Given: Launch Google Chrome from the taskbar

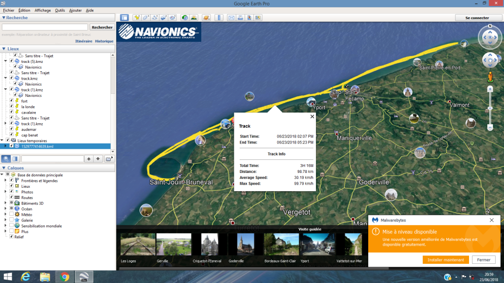Looking at the screenshot, I should 64,277.
